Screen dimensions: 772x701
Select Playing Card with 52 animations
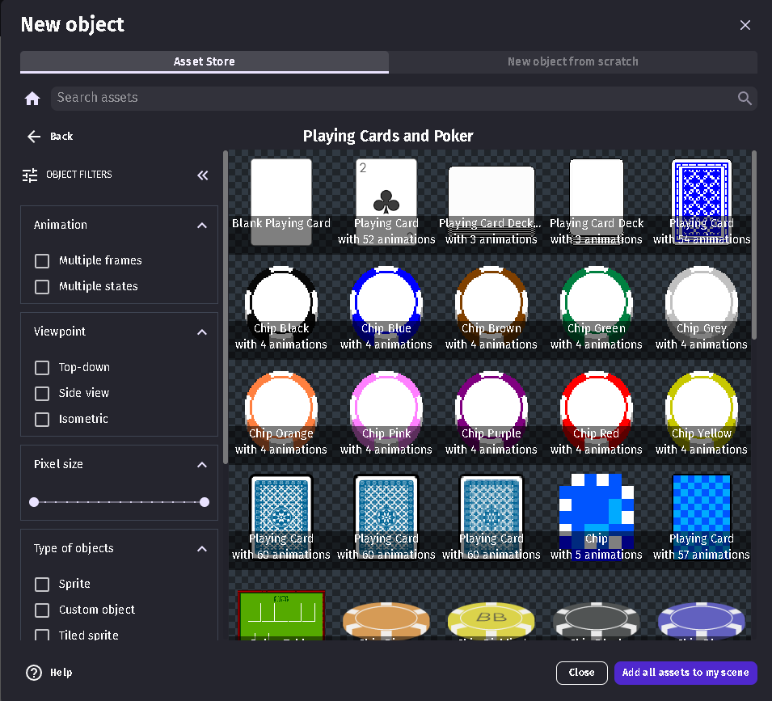pyautogui.click(x=386, y=202)
